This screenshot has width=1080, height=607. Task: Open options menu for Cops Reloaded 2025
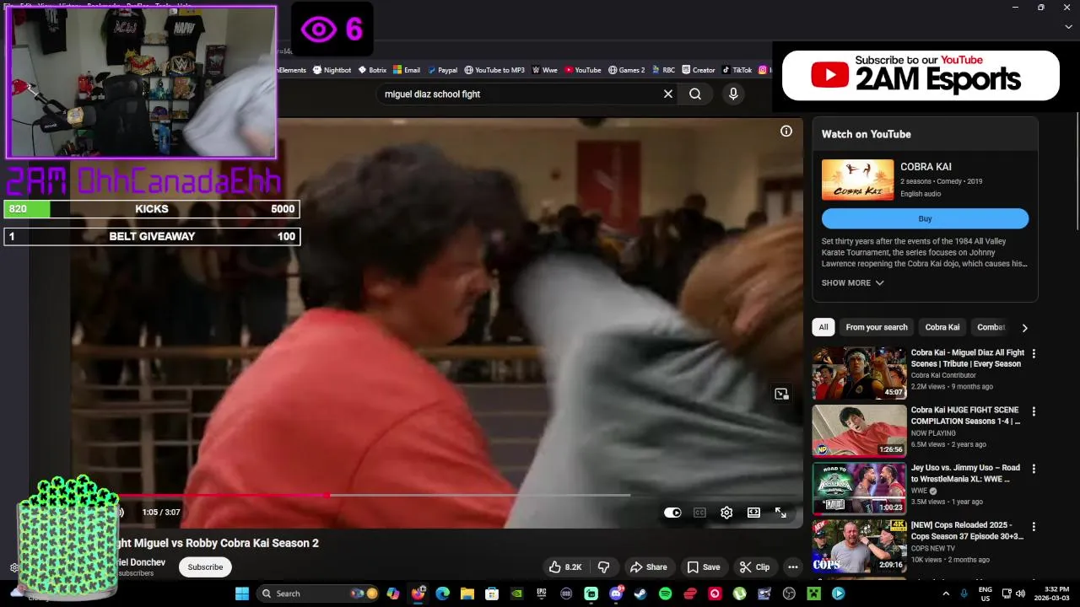coord(1034,526)
